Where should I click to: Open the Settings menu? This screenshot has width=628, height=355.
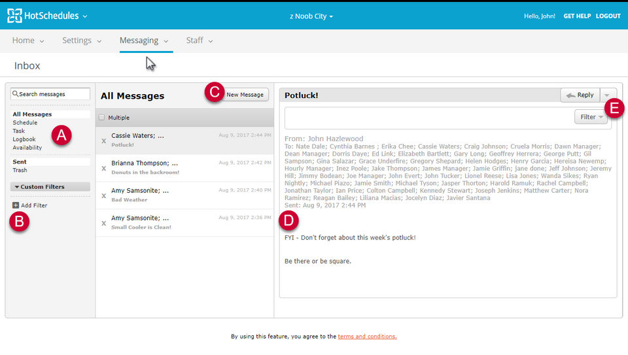coord(82,41)
